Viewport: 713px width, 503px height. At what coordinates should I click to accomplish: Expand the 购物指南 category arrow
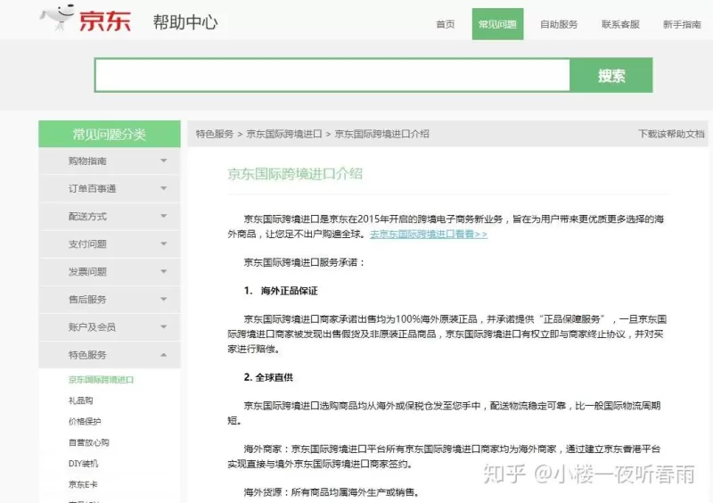164,161
